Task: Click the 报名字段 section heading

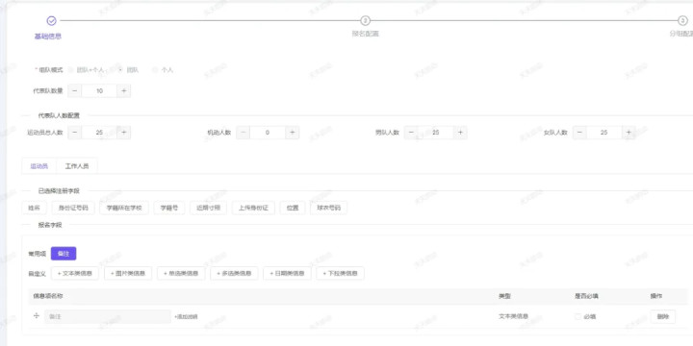Action: 50,225
